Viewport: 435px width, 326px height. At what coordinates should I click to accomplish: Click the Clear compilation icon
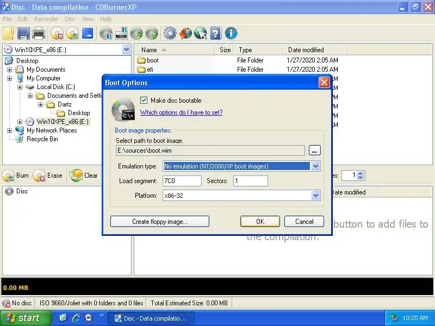tap(76, 175)
